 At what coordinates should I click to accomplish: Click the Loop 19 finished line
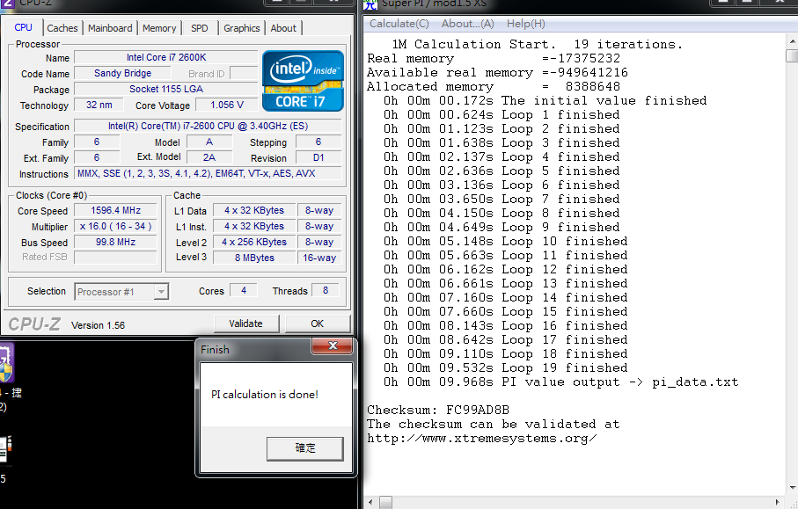coord(505,367)
